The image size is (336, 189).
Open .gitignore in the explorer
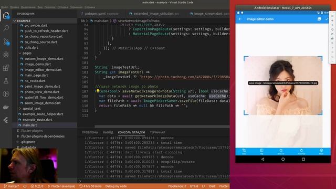[x=28, y=142]
